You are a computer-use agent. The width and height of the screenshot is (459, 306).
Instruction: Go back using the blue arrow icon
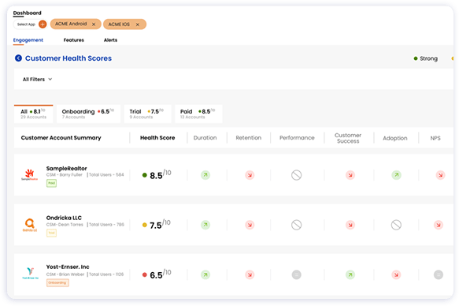click(18, 58)
